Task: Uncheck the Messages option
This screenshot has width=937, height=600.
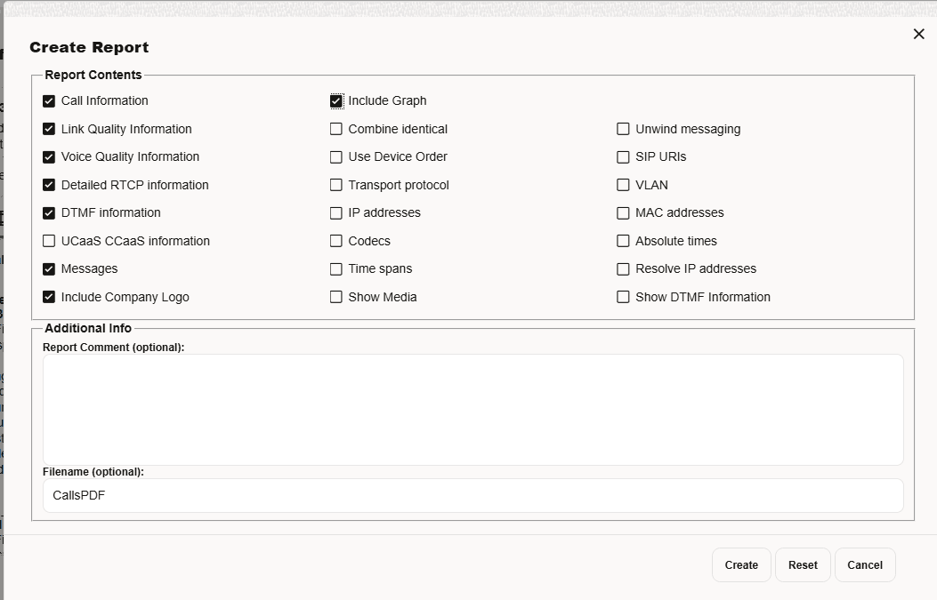Action: [49, 268]
